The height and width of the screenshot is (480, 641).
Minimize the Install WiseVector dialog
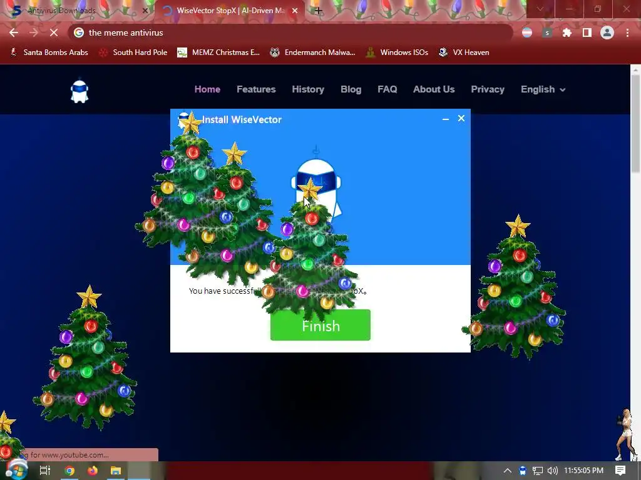pyautogui.click(x=446, y=119)
